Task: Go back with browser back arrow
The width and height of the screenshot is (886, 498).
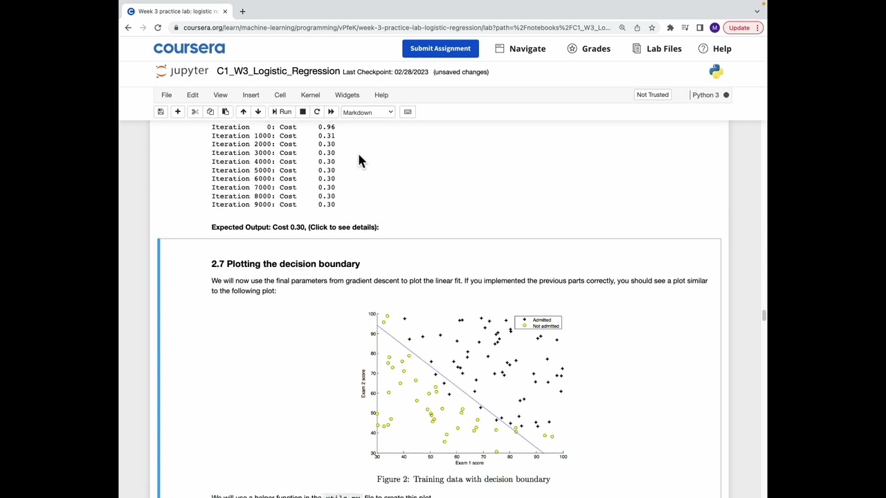Action: (x=128, y=28)
